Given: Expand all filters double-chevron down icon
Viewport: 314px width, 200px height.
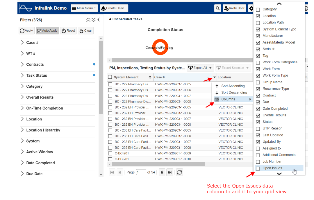Looking at the screenshot, I should click(94, 20).
